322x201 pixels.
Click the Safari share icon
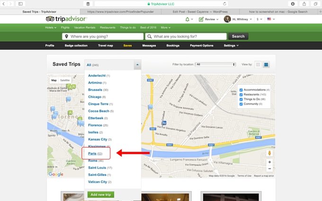[x=304, y=4]
